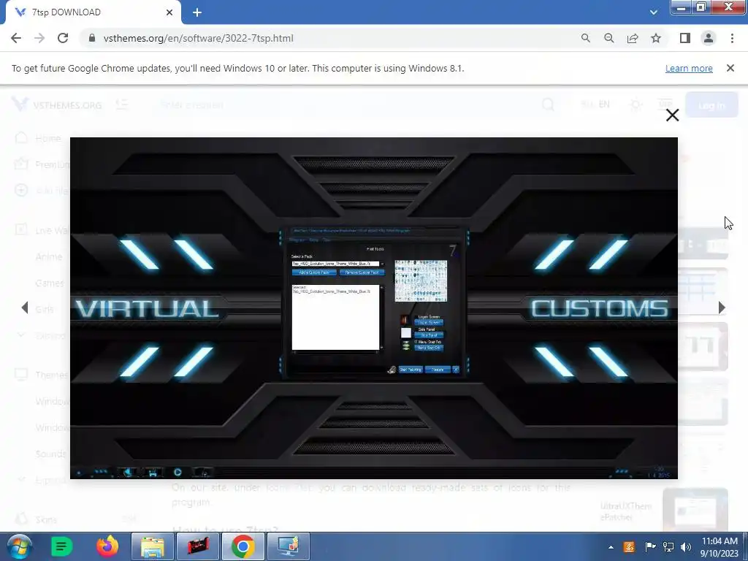Close the image lightbox with the X
Image resolution: width=748 pixels, height=561 pixels.
(x=672, y=115)
